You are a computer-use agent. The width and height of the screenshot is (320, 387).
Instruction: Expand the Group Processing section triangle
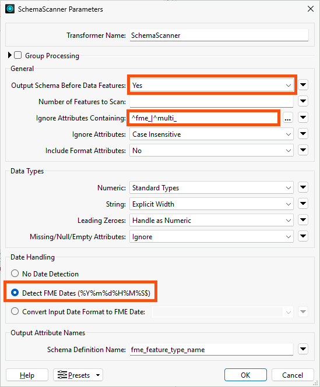click(x=10, y=55)
